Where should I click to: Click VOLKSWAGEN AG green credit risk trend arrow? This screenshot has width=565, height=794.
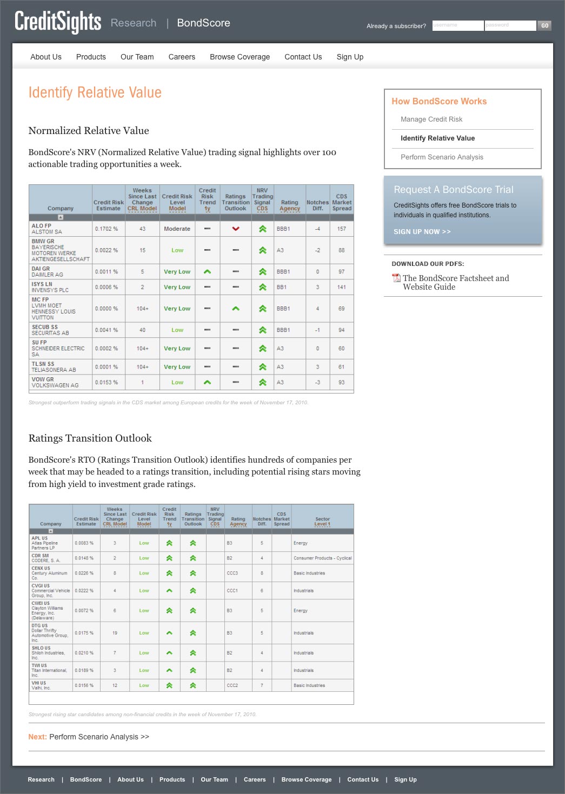click(207, 382)
